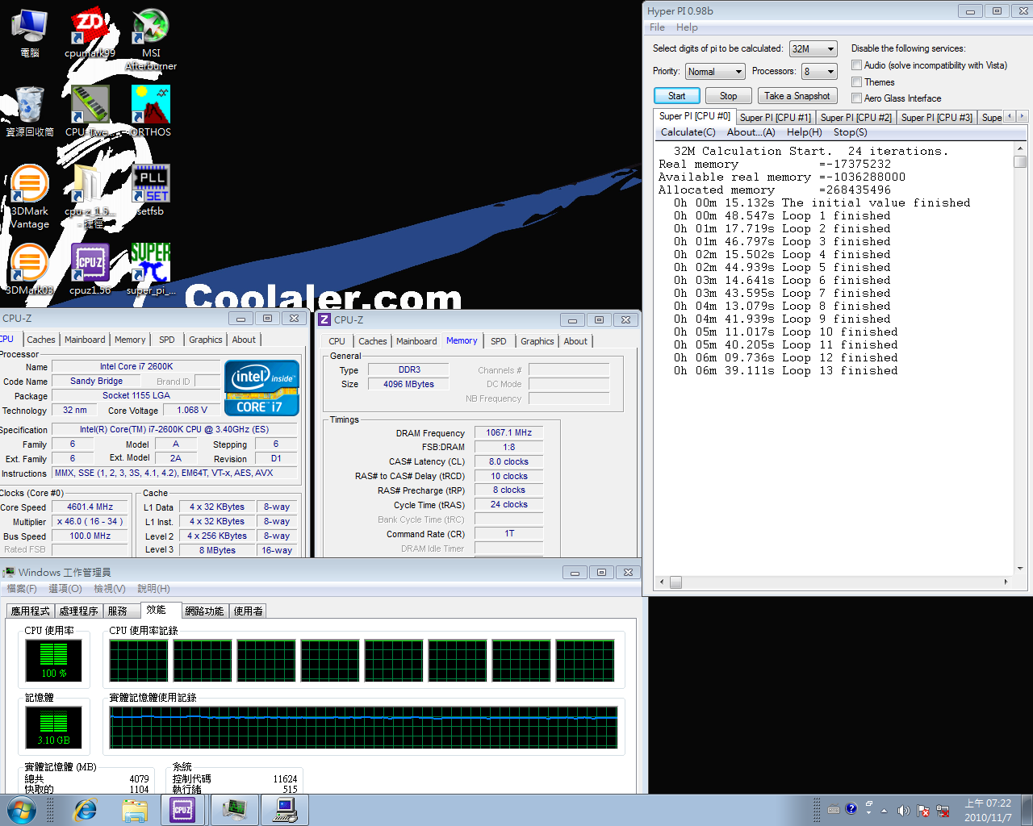
Task: Launch the setfsb PLL SET shortcut
Action: (151, 190)
